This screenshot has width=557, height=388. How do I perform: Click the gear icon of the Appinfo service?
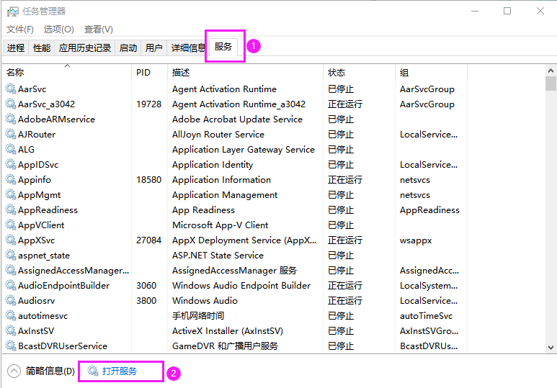(x=11, y=180)
